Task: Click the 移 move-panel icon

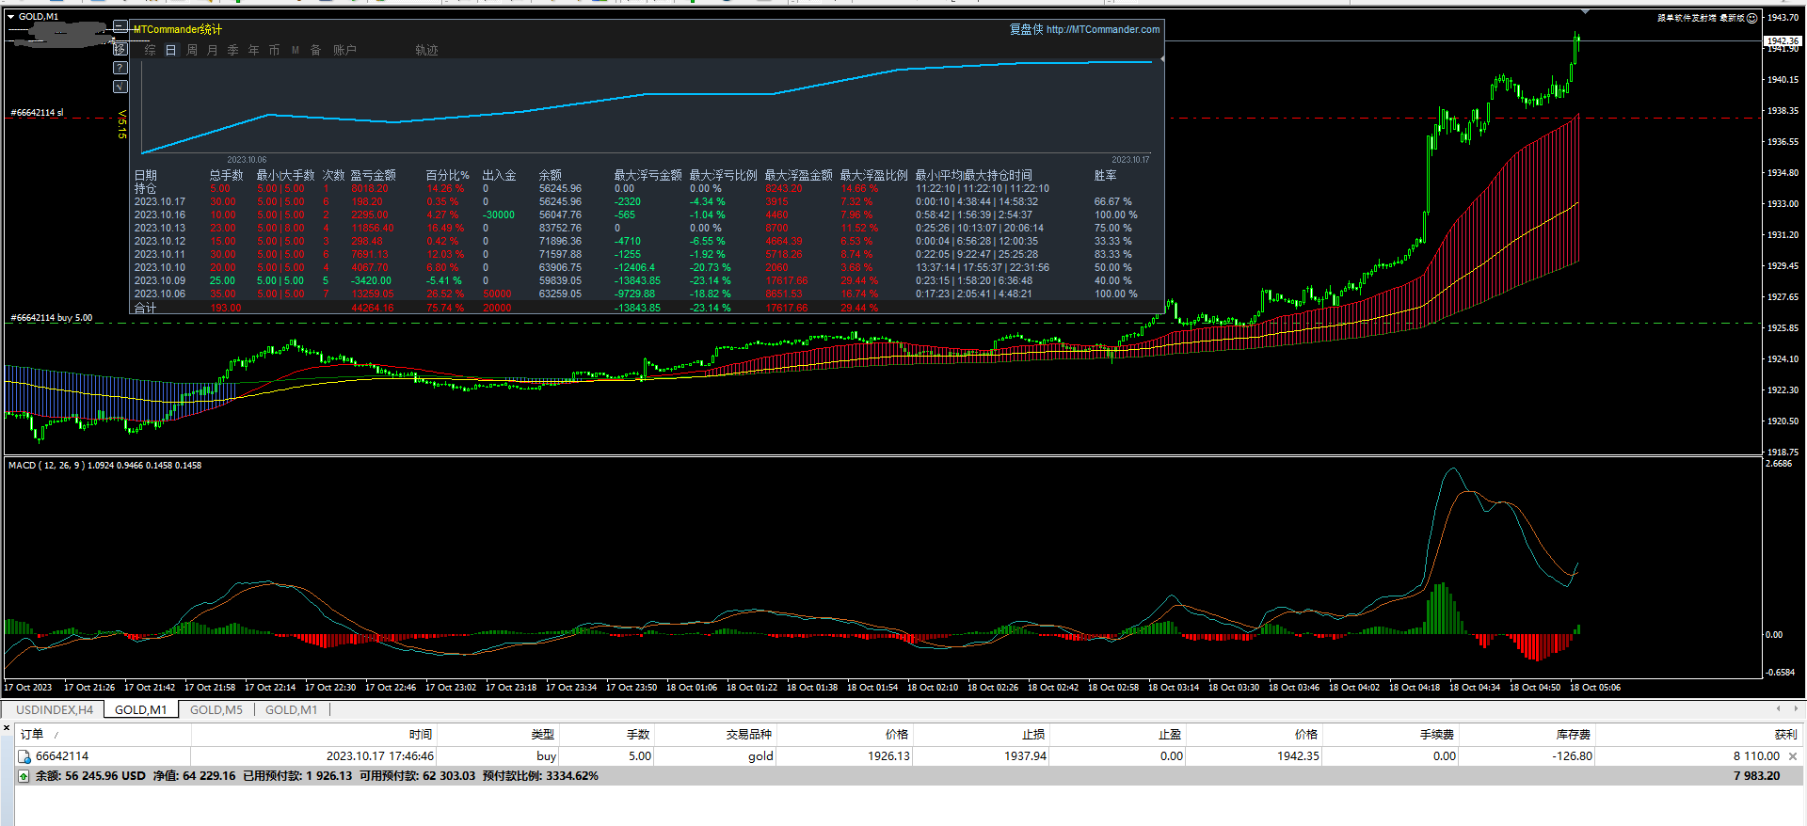Action: [x=120, y=48]
